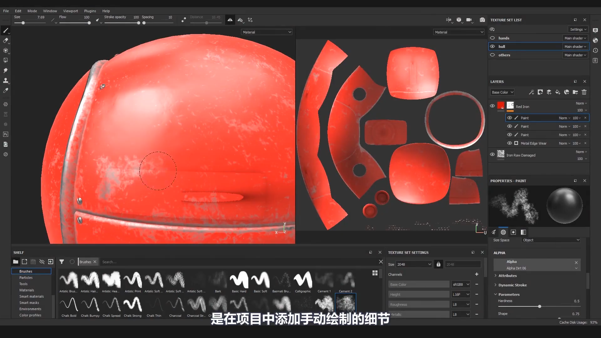Open the Material properties tab icon
This screenshot has height=338, width=601.
[x=523, y=232]
